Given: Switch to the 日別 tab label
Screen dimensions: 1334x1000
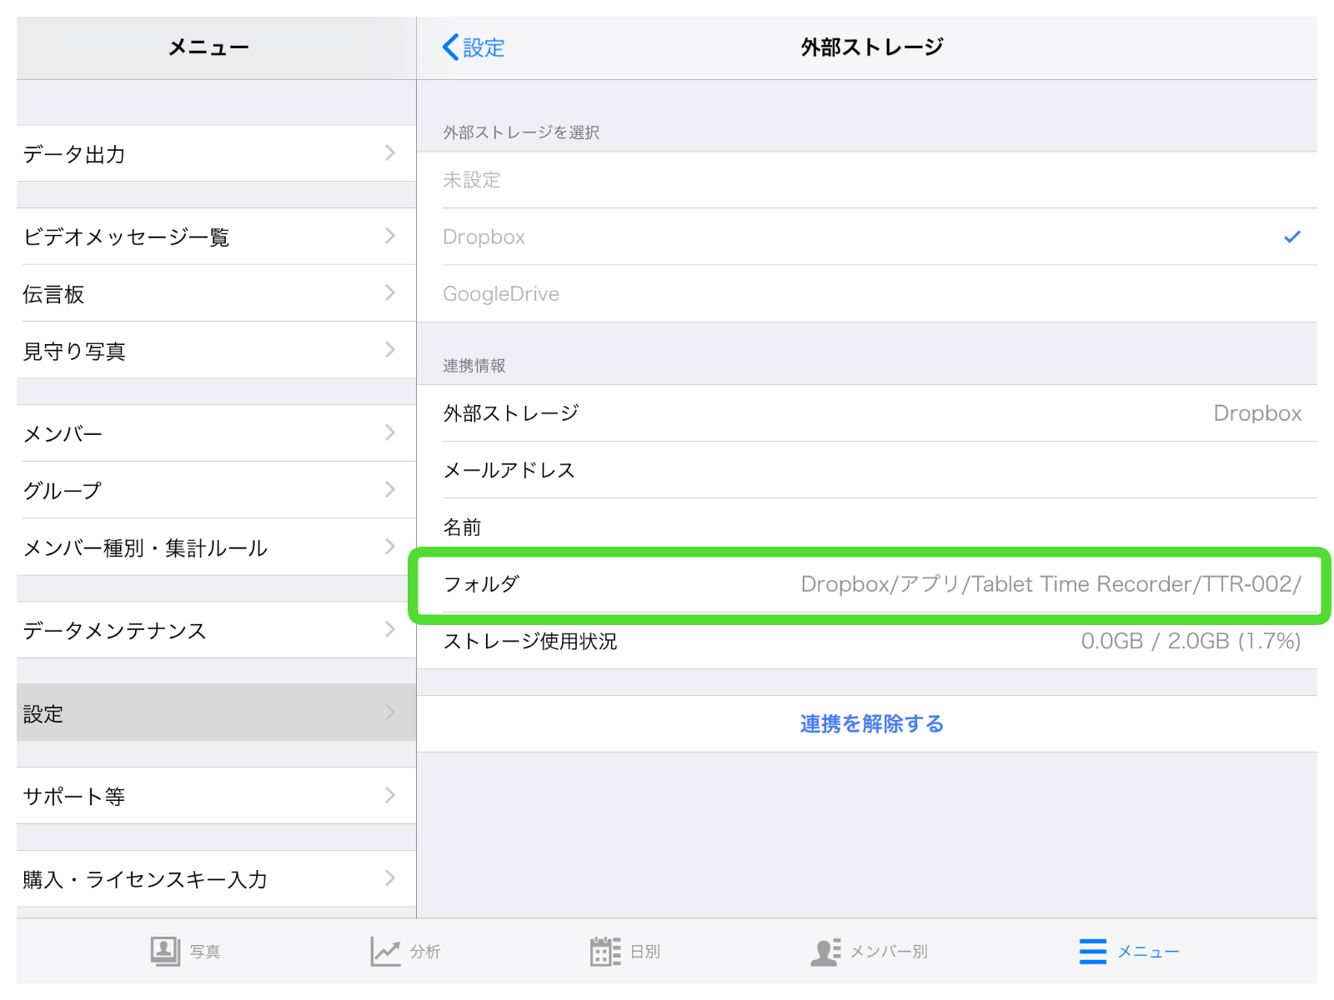Looking at the screenshot, I should coord(645,952).
